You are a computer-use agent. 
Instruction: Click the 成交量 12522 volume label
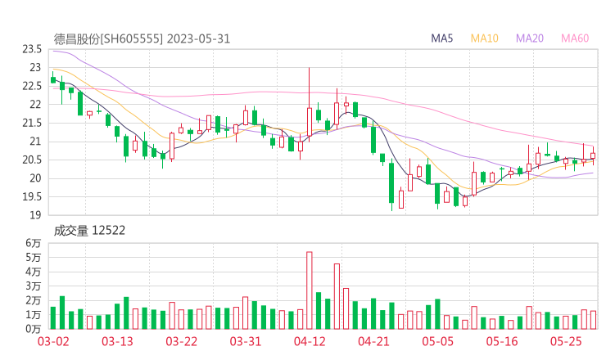(89, 231)
